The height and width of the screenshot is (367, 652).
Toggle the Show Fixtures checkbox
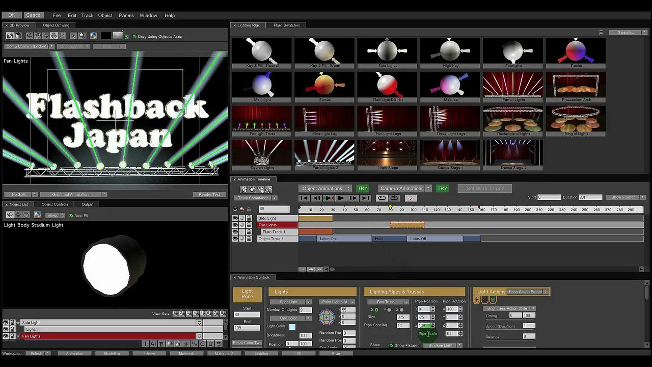coord(391,346)
